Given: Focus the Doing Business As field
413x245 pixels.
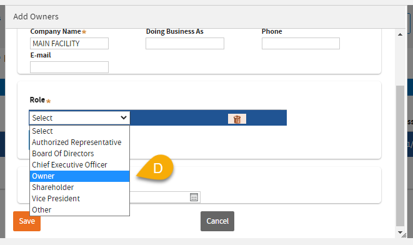Looking at the screenshot, I should click(x=185, y=44).
